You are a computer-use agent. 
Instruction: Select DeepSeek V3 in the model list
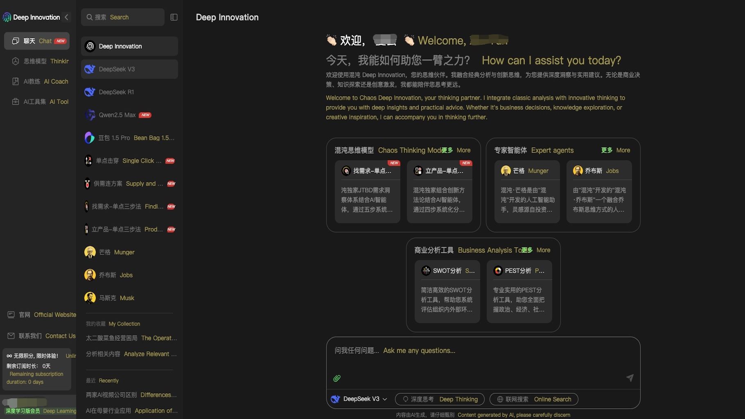tap(129, 69)
